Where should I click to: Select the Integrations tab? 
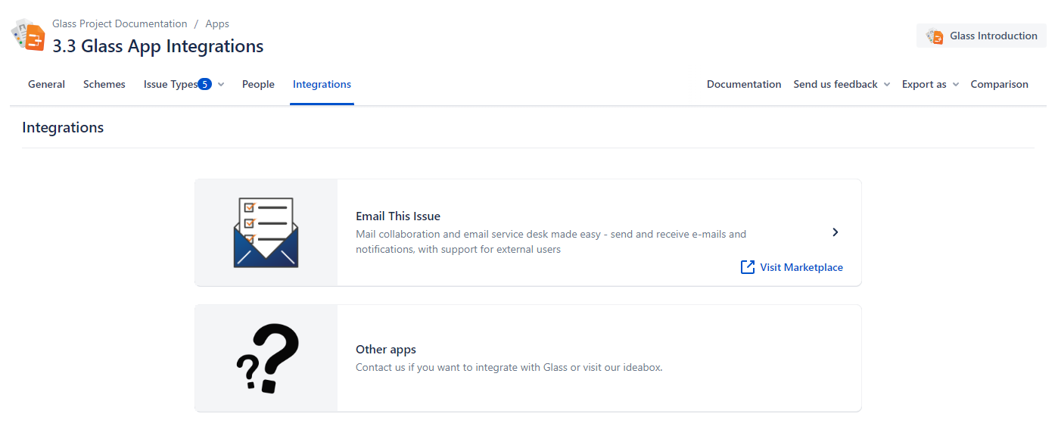322,85
